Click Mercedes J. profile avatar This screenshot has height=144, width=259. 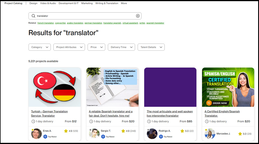pos(210,133)
